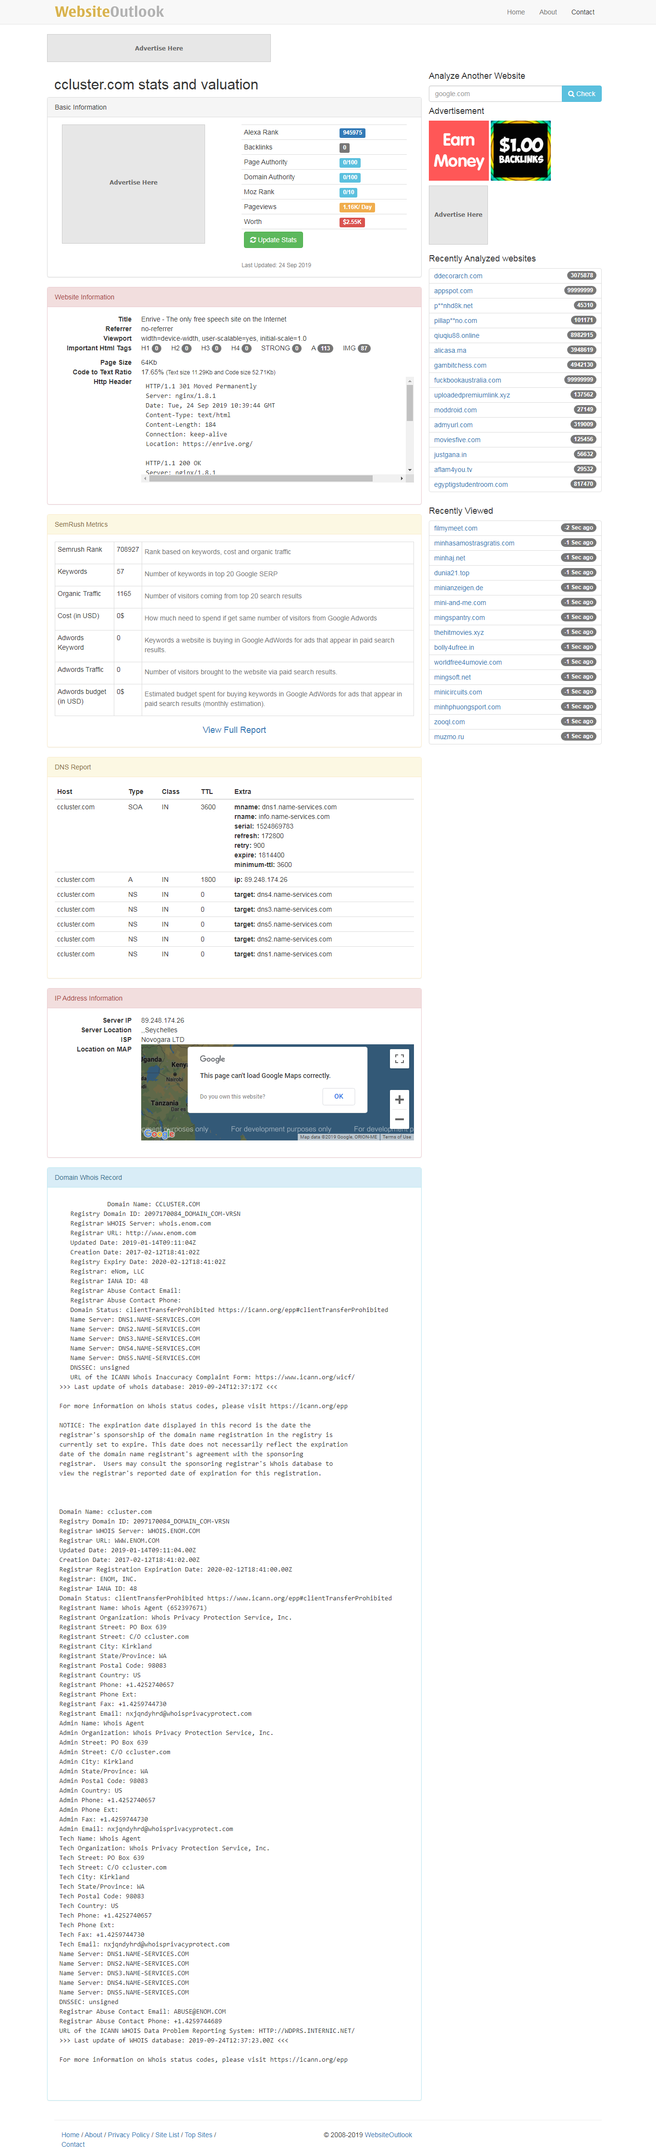This screenshot has width=656, height=2154.
Task: Open zooql.com in Recently Viewed
Action: point(449,722)
